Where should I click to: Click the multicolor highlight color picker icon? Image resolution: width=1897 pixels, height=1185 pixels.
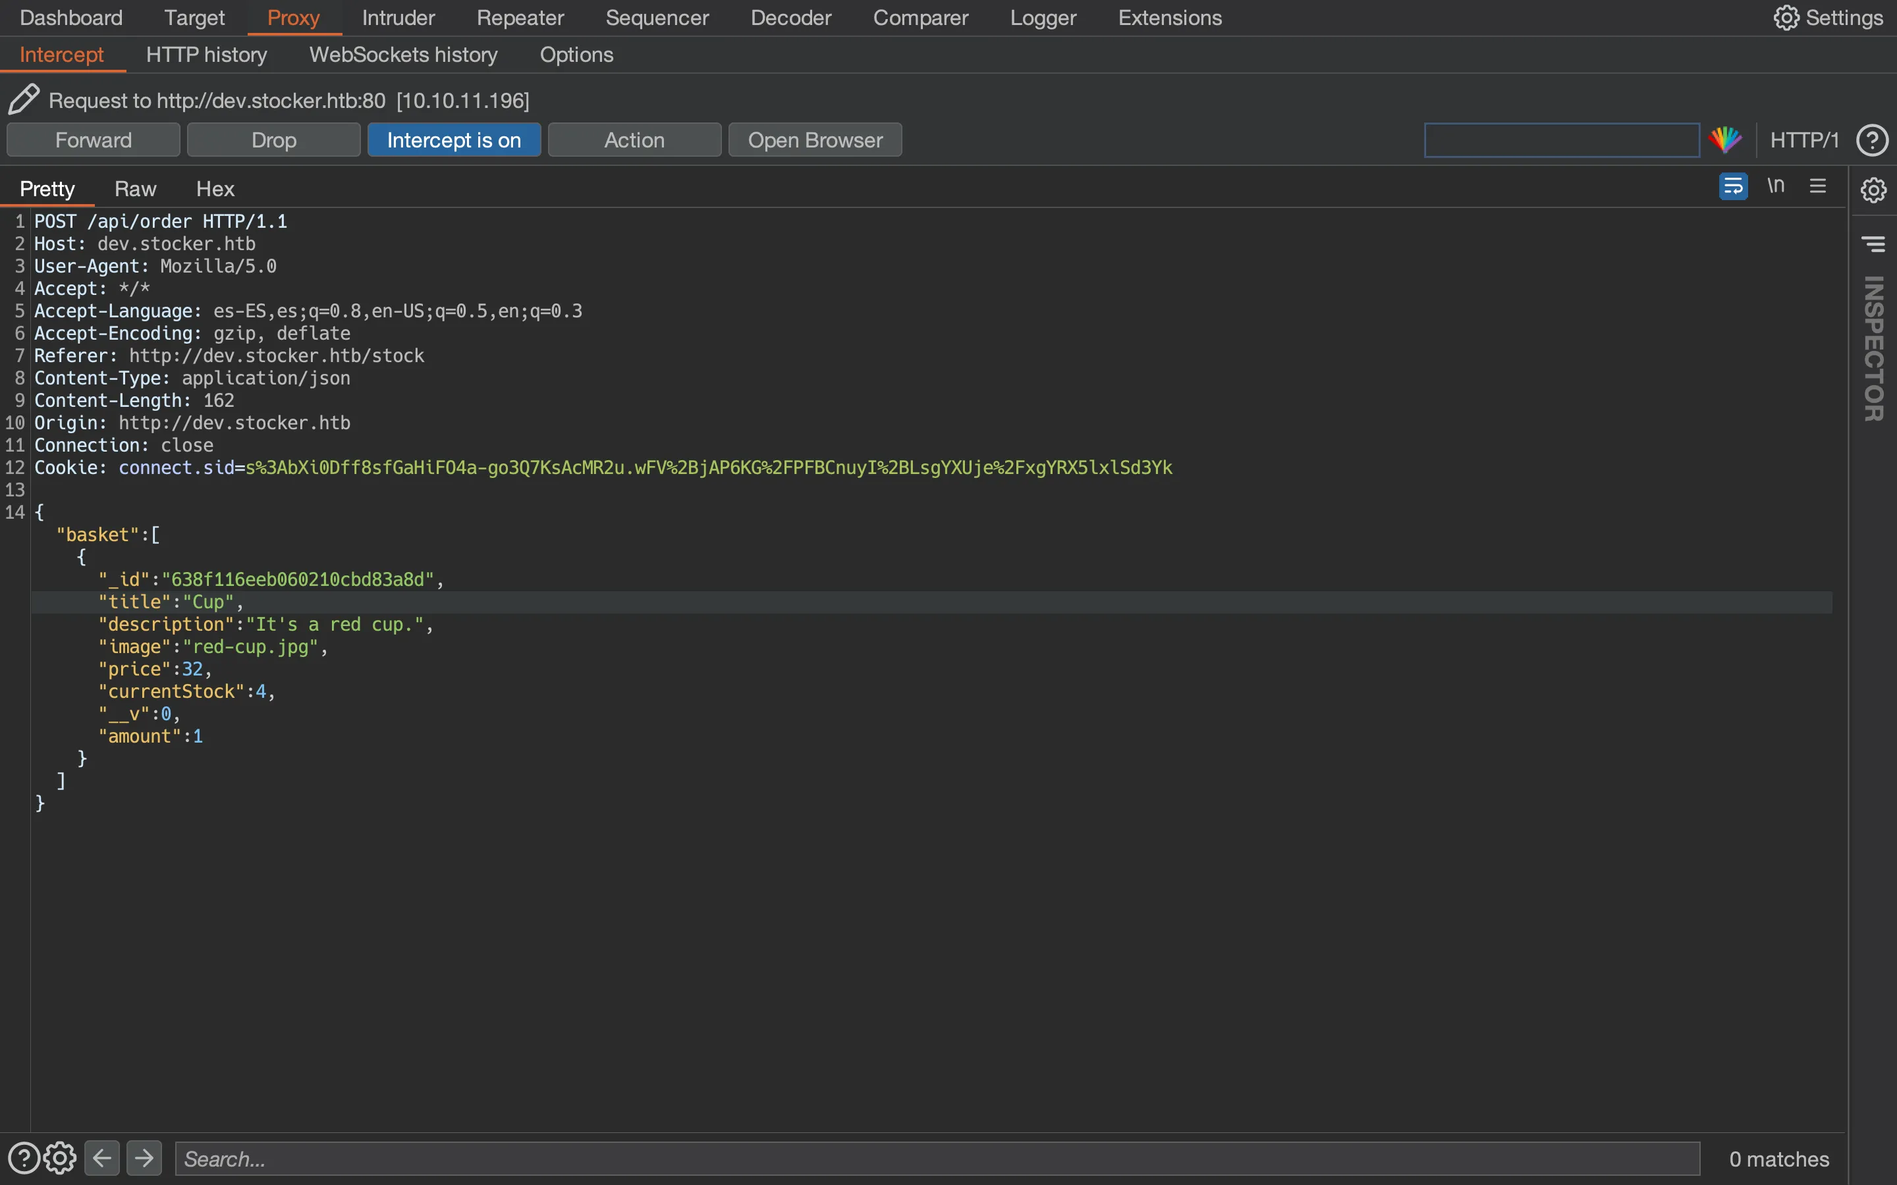pyautogui.click(x=1724, y=140)
